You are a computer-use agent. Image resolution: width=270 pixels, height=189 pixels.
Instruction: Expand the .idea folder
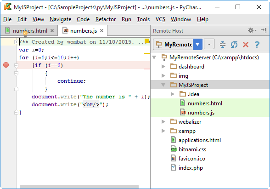point(172,94)
